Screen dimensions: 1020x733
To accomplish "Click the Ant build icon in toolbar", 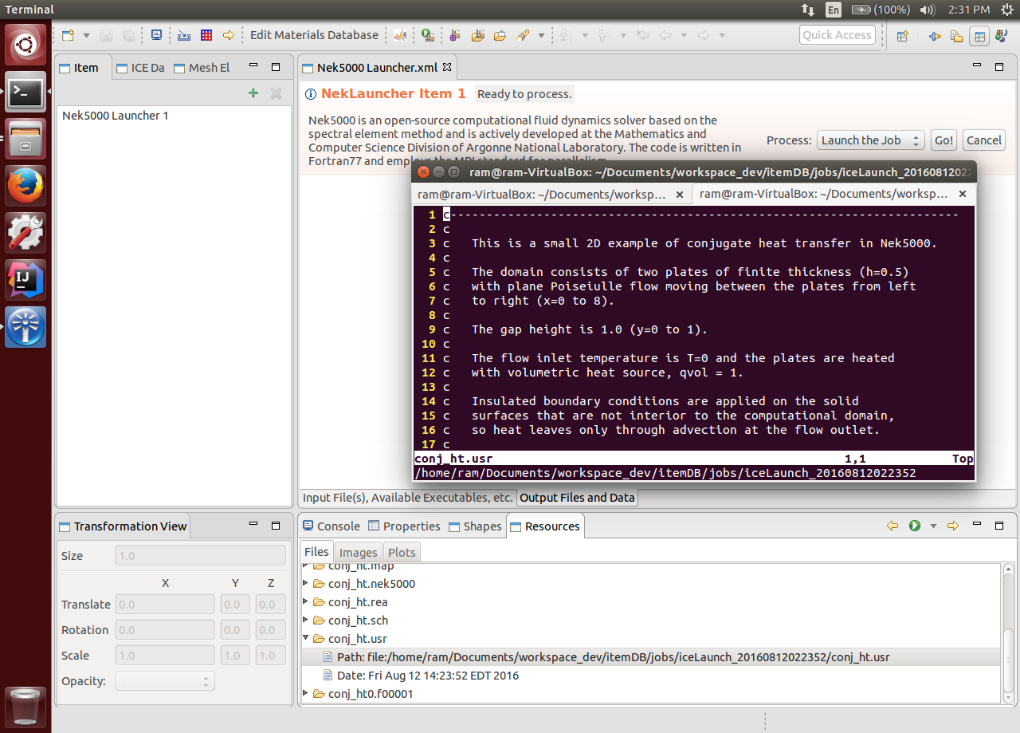I will pos(400,35).
